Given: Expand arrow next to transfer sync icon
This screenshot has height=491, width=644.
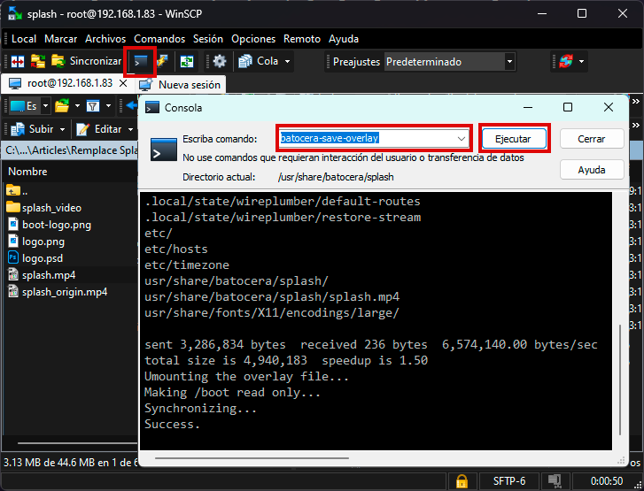Looking at the screenshot, I should 582,62.
